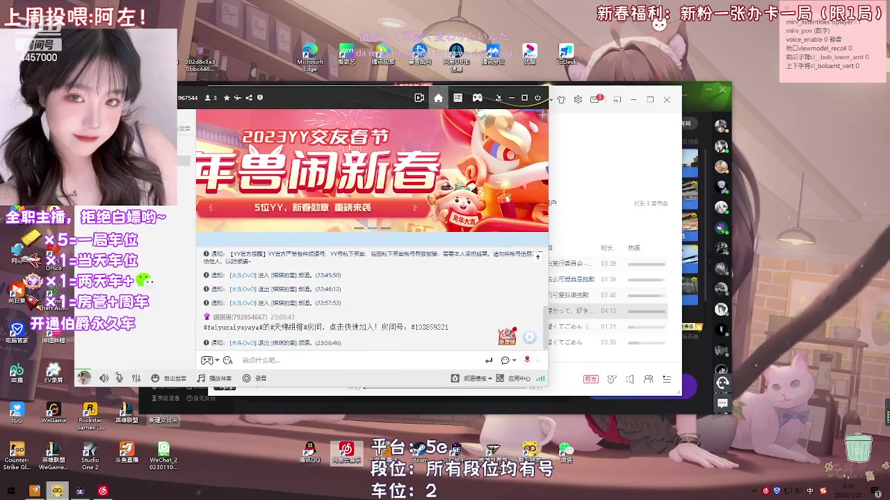The height and width of the screenshot is (500, 890).
Task: Click the music playback progress bar
Action: pos(445,388)
